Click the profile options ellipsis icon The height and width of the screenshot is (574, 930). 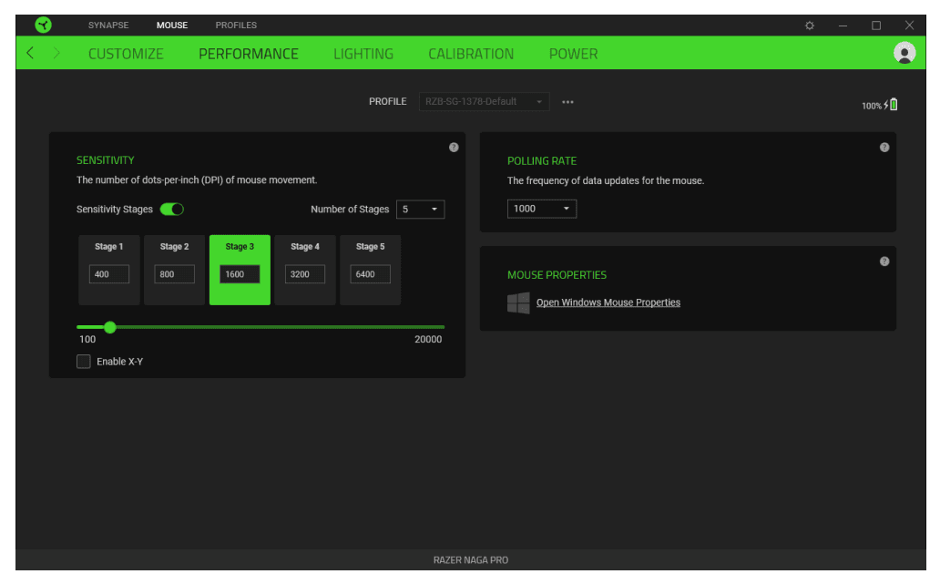tap(567, 102)
